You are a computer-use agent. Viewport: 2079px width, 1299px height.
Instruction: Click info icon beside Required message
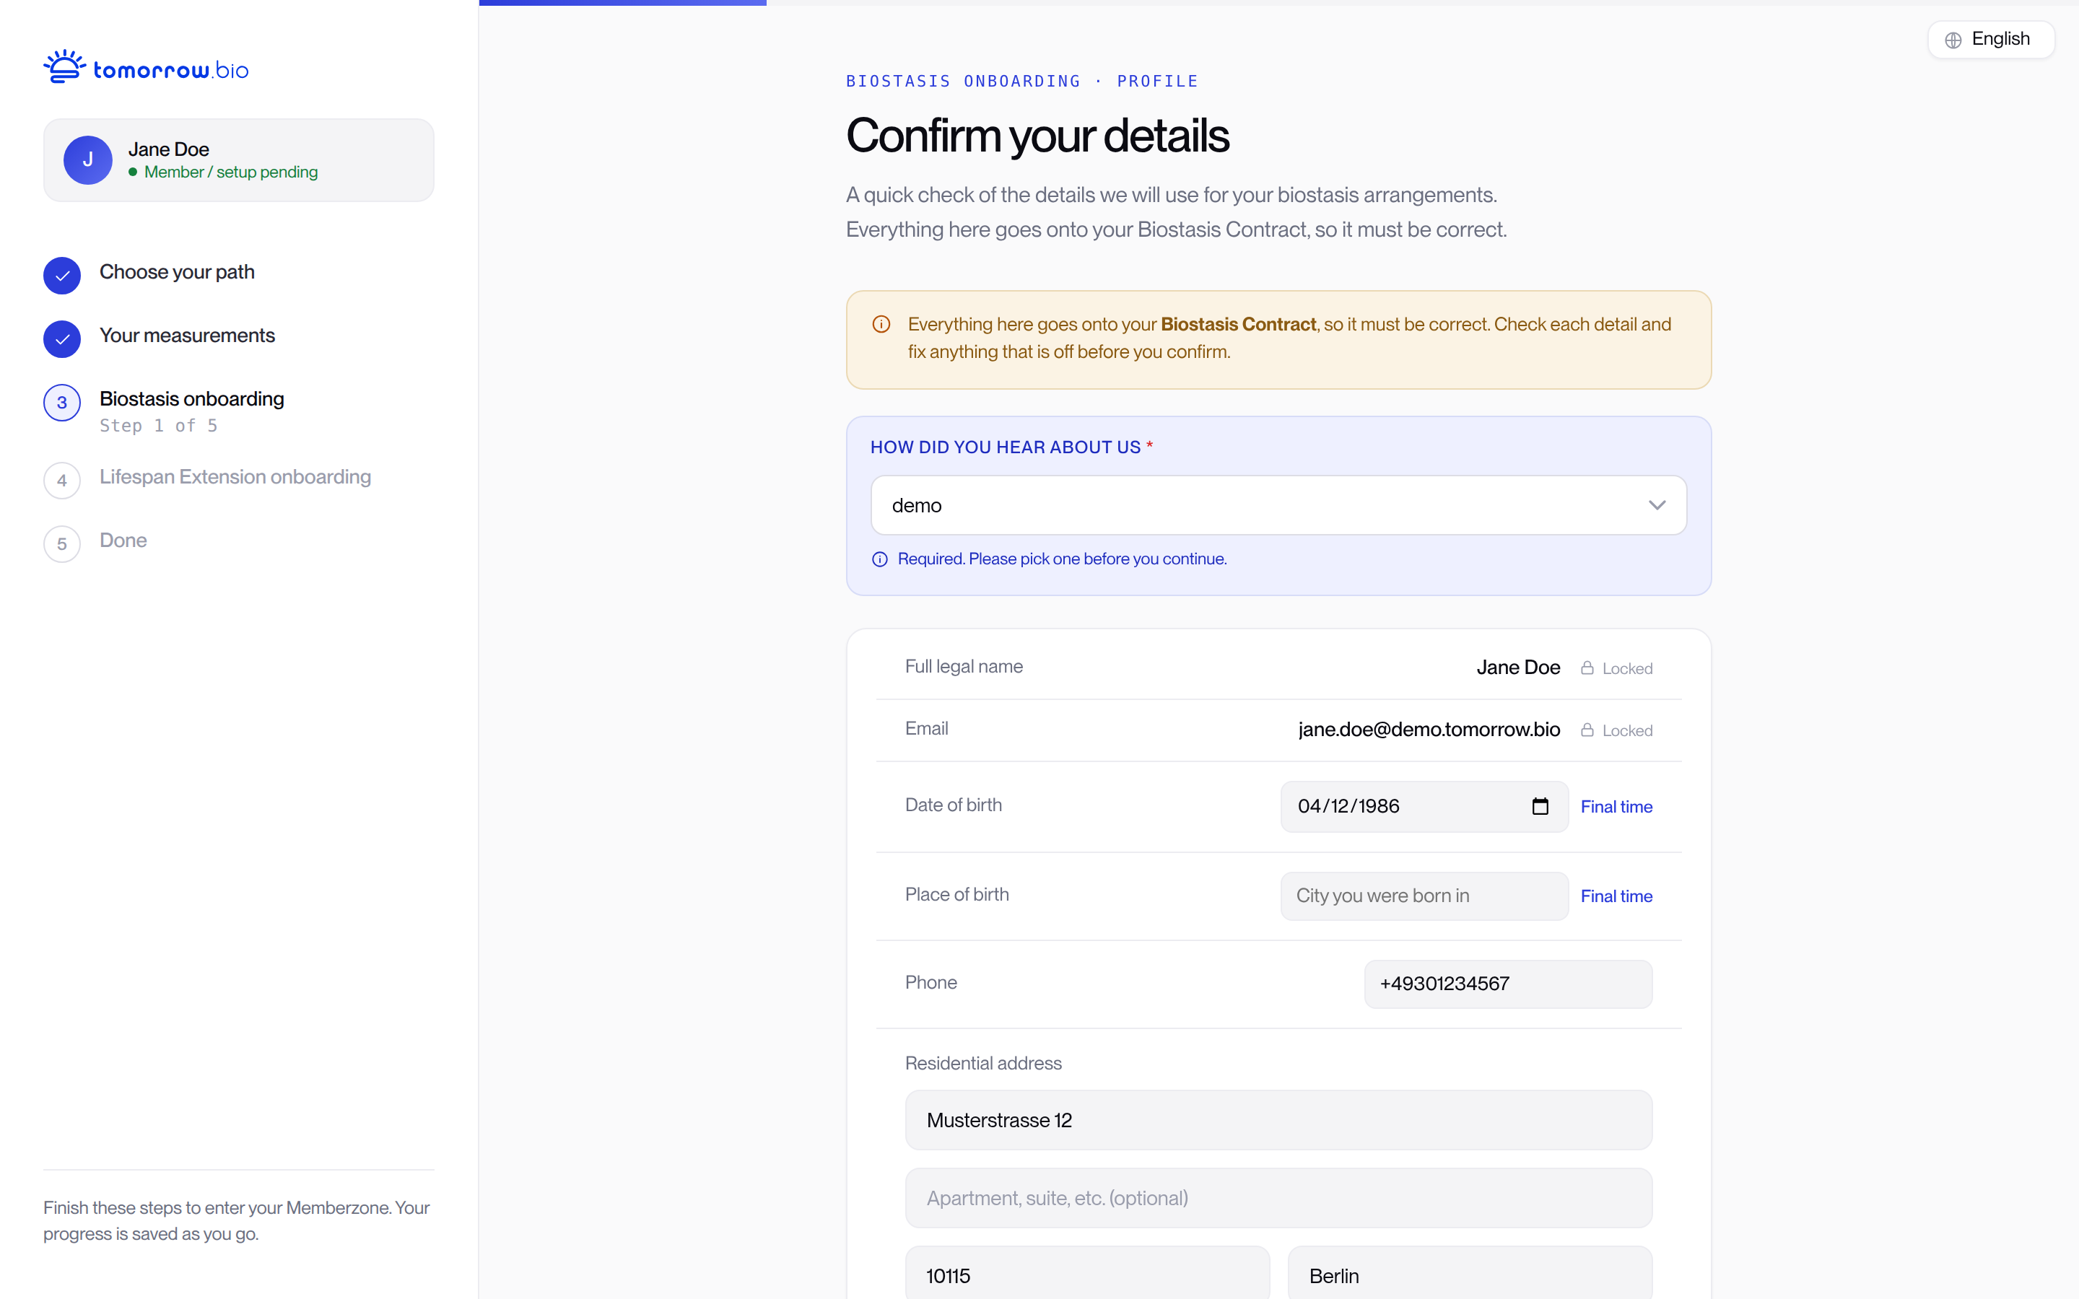point(880,559)
